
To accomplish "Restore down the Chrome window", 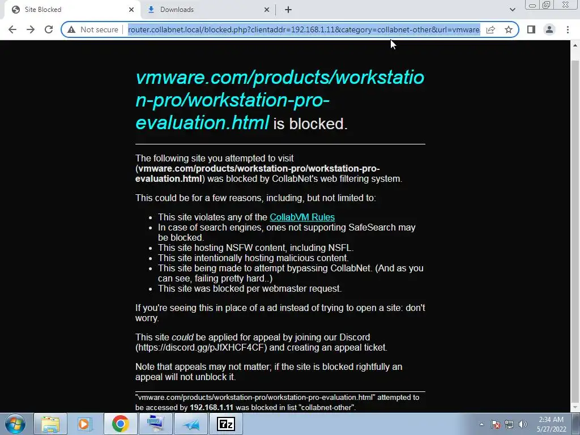I will (x=546, y=5).
